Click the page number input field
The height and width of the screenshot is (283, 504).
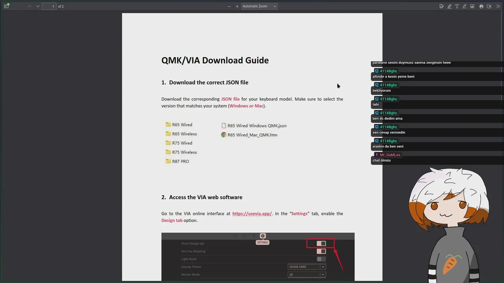coord(49,6)
